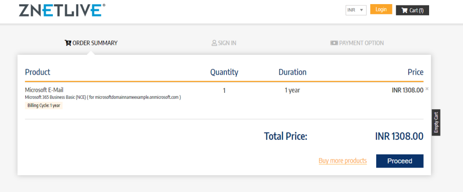The width and height of the screenshot is (463, 192).
Task: Click the Order Summary cart icon
Action: (x=68, y=43)
